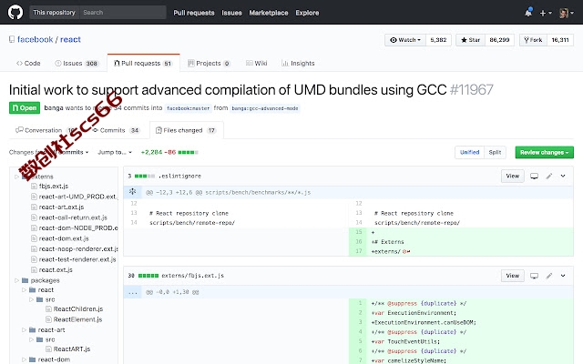Switch to the Insights tab

click(x=298, y=63)
